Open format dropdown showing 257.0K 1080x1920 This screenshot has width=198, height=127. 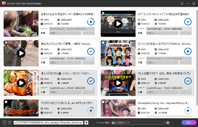click(72, 59)
